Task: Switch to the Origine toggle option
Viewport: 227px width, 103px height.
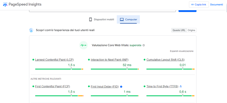Action: (x=192, y=30)
